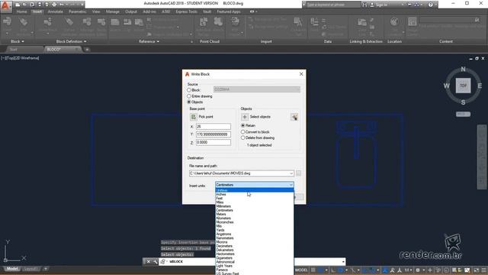
Task: Close the Write Block dialog
Action: click(x=301, y=74)
